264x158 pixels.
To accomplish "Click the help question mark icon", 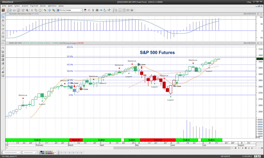I will pos(109,10).
